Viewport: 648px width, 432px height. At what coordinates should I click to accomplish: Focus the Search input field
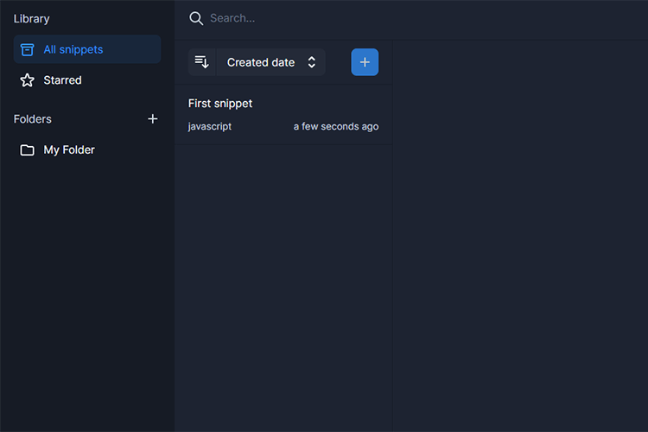click(x=346, y=18)
